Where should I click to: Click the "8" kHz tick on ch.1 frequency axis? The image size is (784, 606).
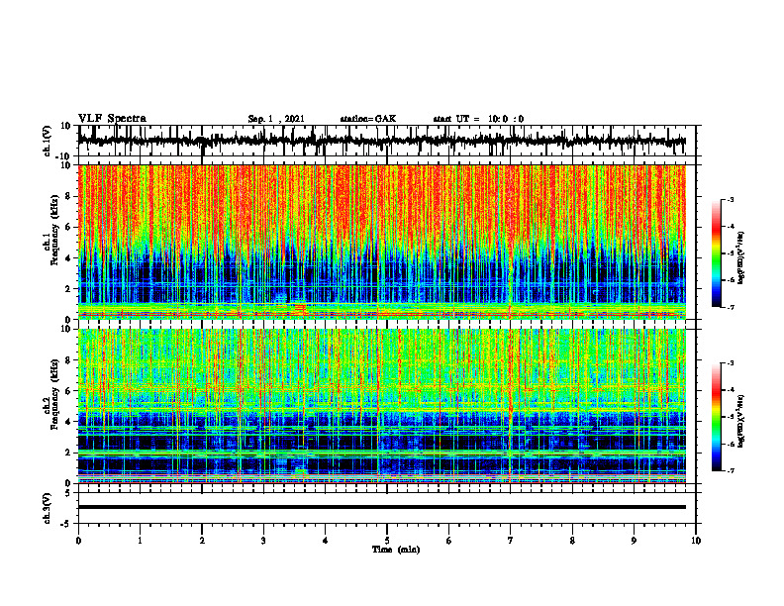pos(68,196)
